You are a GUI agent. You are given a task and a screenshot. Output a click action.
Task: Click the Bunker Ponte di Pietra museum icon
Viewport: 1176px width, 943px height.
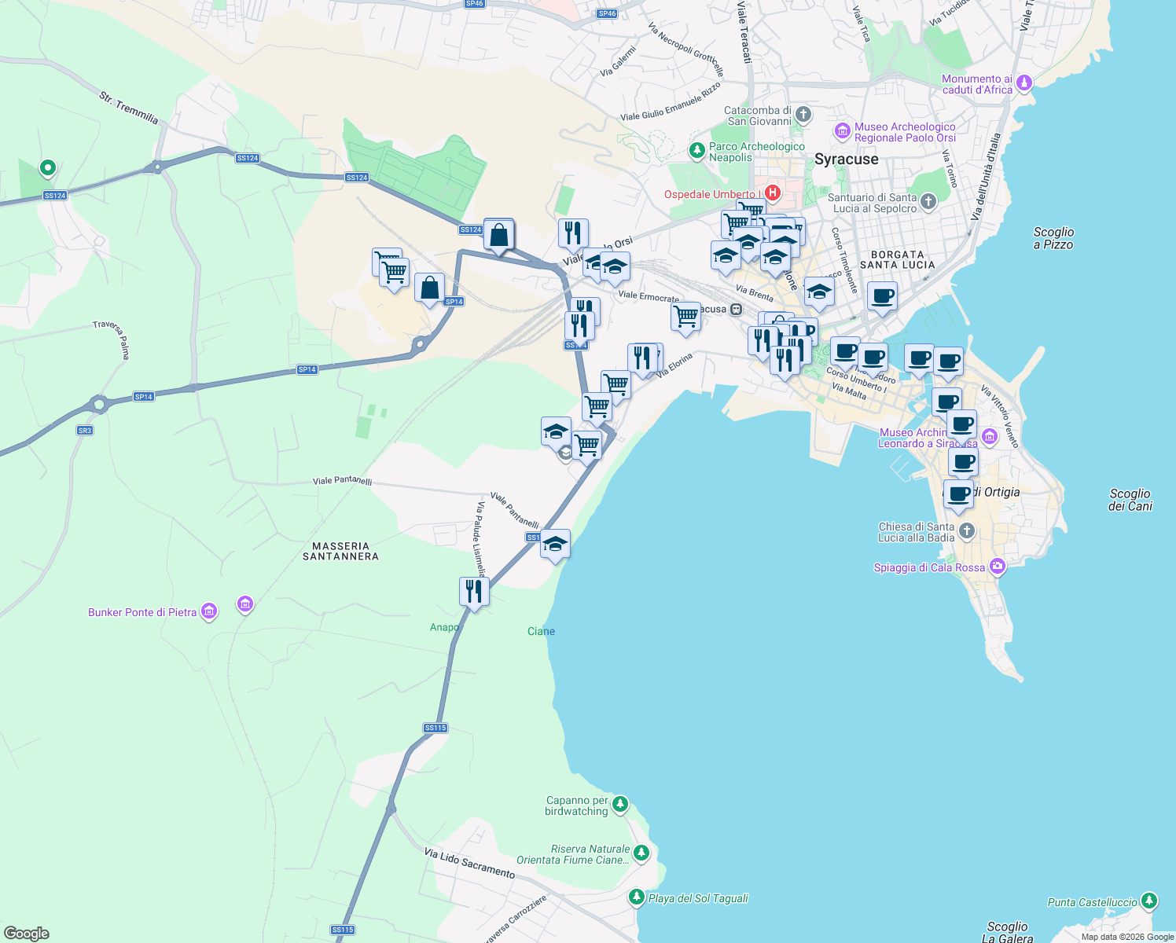pyautogui.click(x=208, y=611)
